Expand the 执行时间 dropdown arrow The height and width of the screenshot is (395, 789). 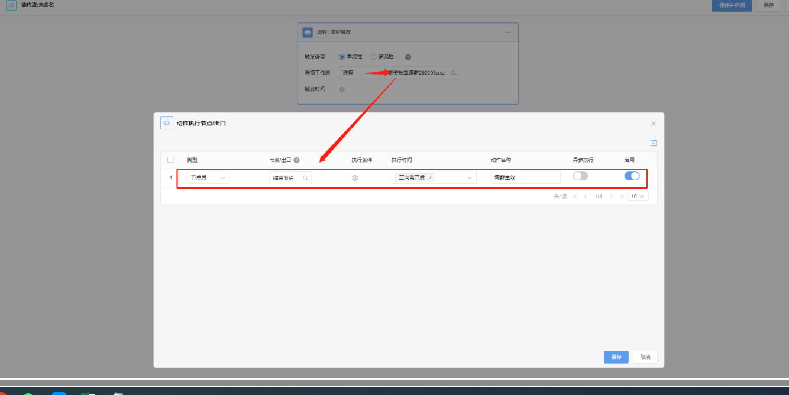[470, 177]
